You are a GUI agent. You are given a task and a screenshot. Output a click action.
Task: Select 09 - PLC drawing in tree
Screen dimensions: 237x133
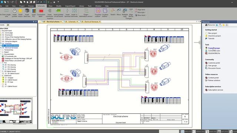pyautogui.click(x=10, y=65)
